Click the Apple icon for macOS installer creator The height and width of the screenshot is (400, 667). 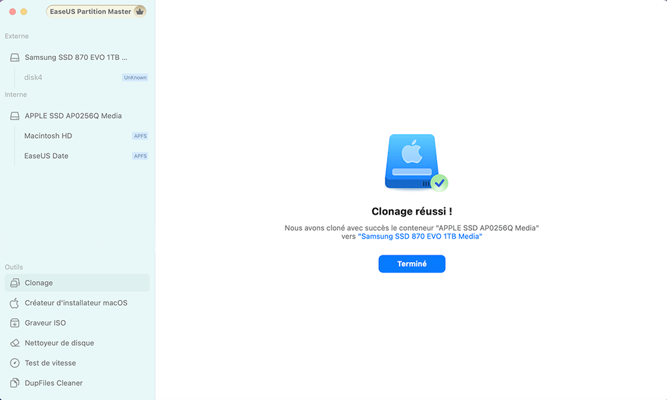[15, 303]
